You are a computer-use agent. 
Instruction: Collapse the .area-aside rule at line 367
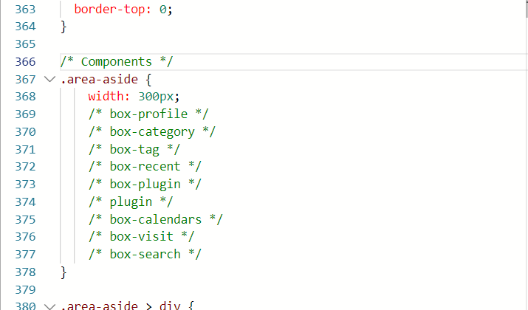[x=49, y=80]
